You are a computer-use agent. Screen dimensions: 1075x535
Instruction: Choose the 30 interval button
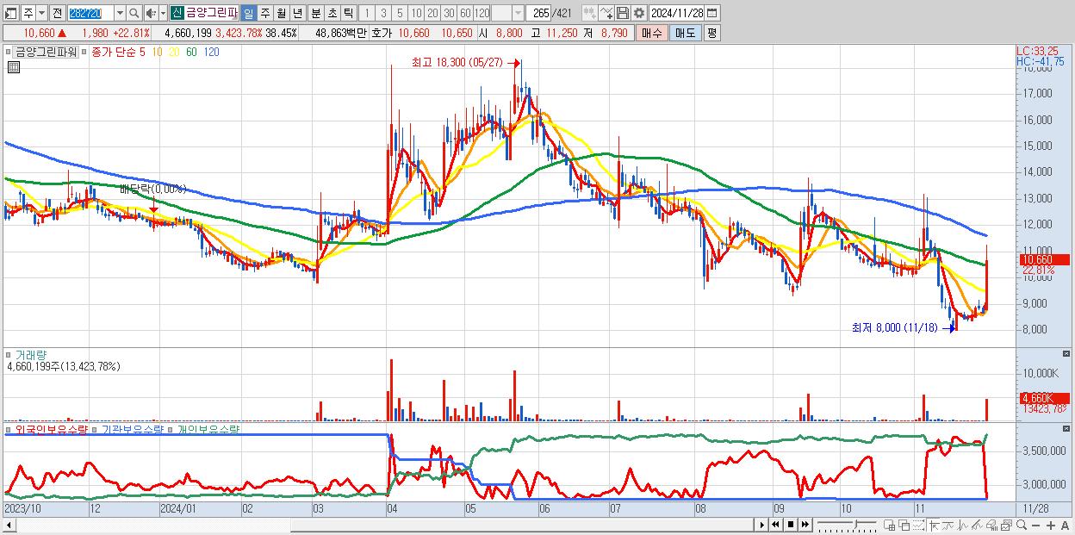[449, 13]
